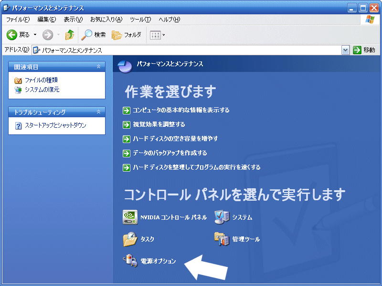Select task ハードディスクの空き容量を増やす
The width and height of the screenshot is (382, 286).
pos(175,139)
